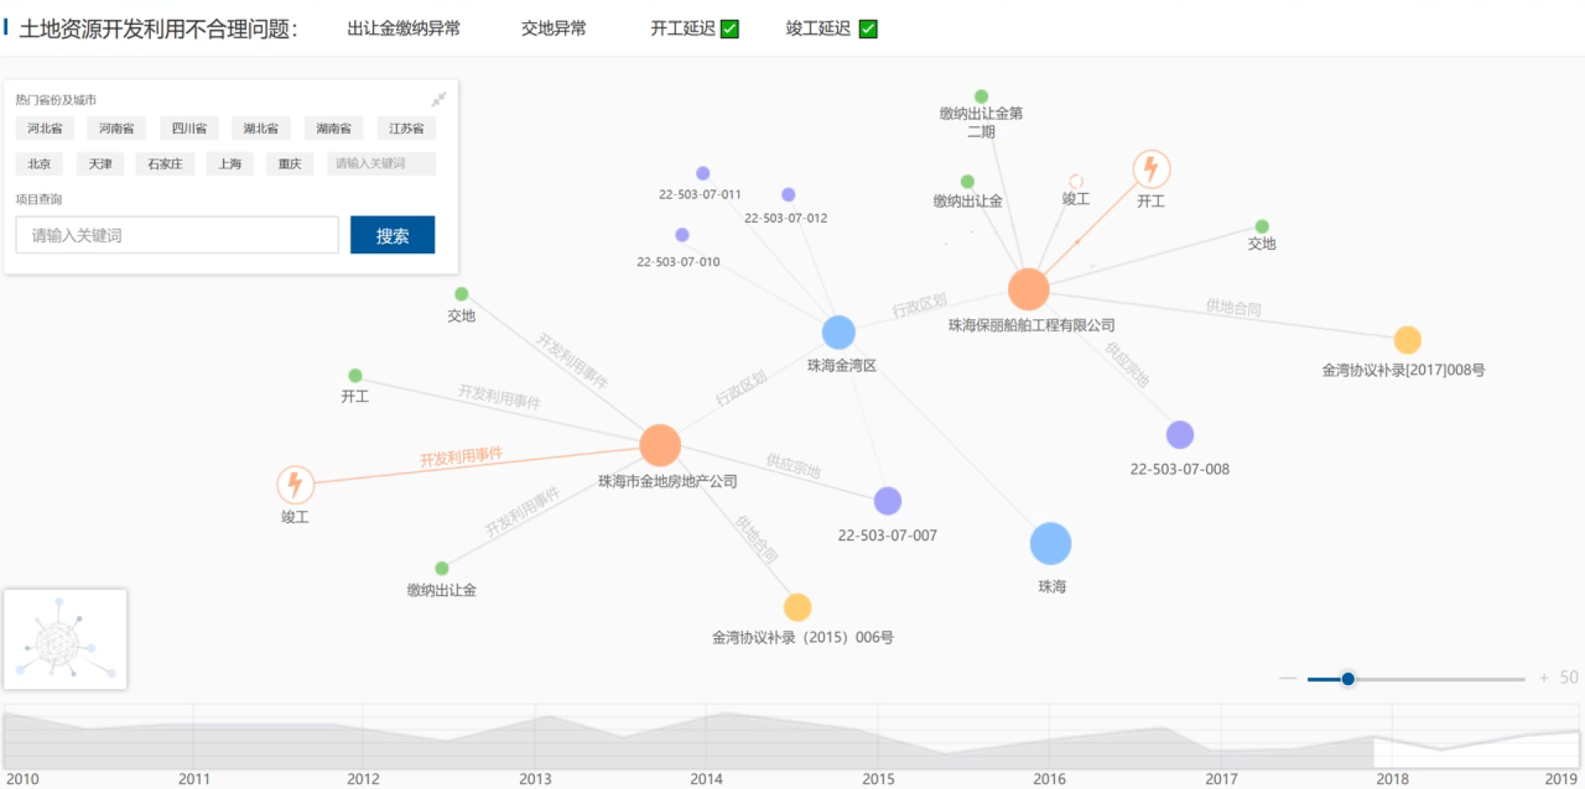Select the 珠海金湾区 blue node
Viewport: 1585px width, 789px height.
pos(839,333)
